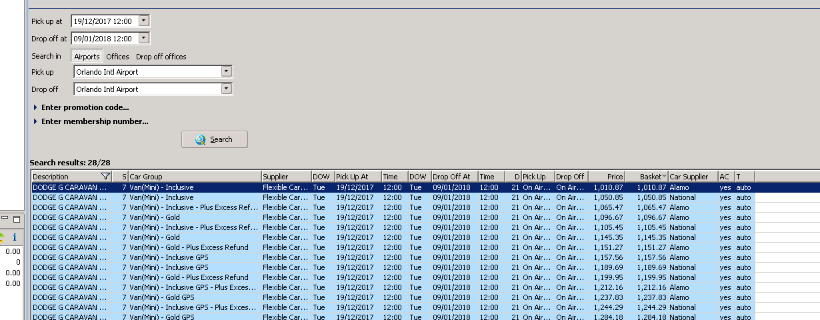
Task: Click the Drop off at date field
Action: coord(105,39)
